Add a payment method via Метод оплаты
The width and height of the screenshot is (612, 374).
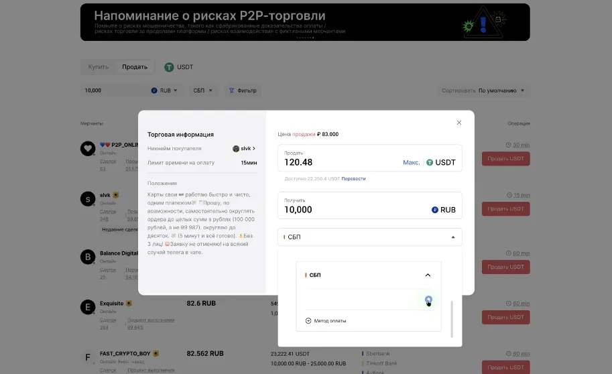pos(326,321)
